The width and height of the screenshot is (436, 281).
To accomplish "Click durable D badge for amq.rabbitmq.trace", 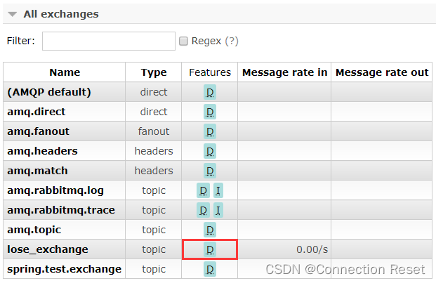I will [x=204, y=210].
